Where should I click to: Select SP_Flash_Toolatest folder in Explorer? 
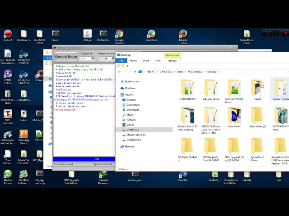click(x=187, y=150)
